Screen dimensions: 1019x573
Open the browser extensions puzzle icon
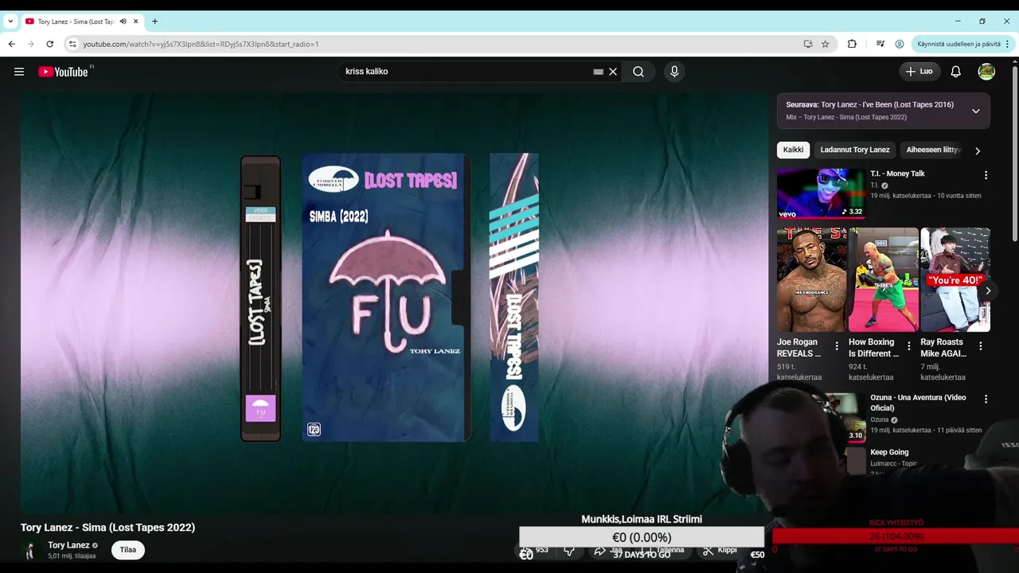click(852, 44)
